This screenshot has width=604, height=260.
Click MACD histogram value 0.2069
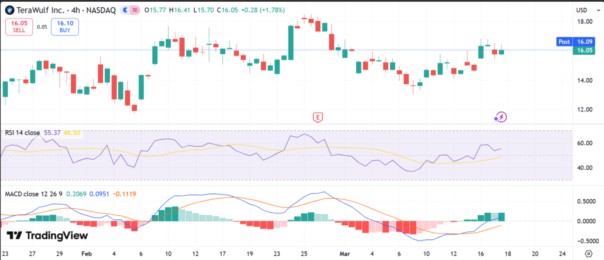(x=76, y=194)
